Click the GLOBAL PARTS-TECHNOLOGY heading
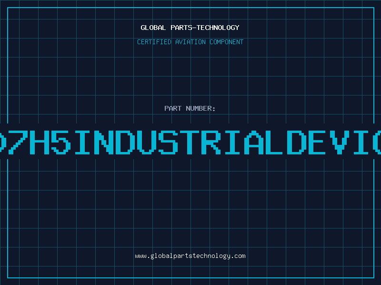The width and height of the screenshot is (381, 285). 190,28
